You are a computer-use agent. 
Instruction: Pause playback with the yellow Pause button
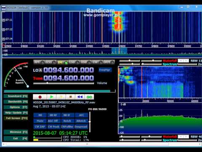[x=61, y=97]
